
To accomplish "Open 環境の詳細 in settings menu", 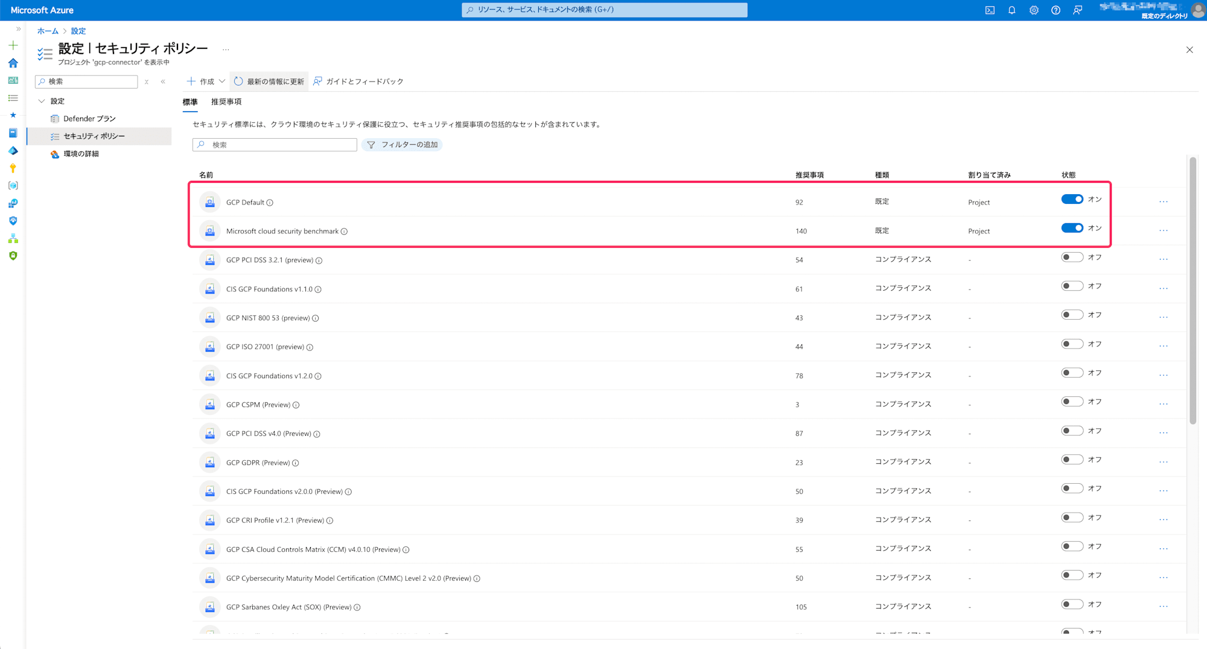I will [81, 154].
